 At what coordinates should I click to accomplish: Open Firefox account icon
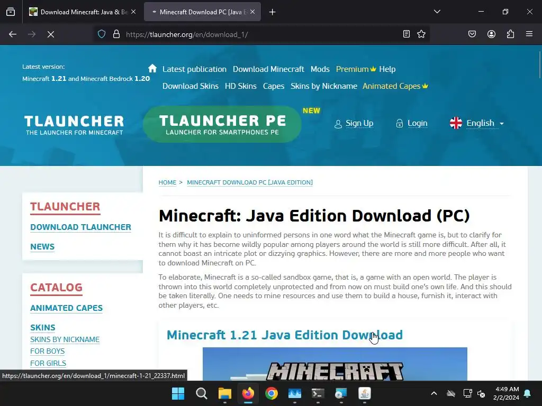click(x=491, y=34)
